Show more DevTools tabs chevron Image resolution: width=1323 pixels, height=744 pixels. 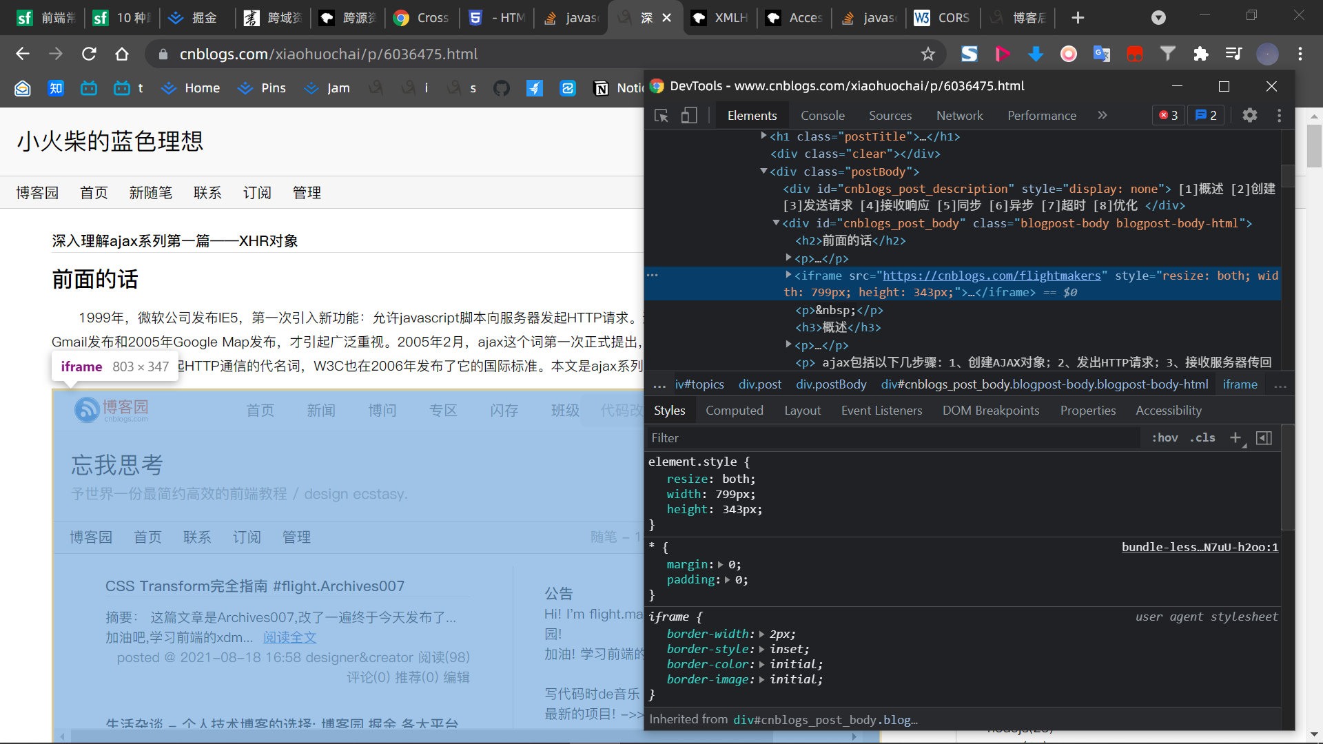[x=1102, y=116]
